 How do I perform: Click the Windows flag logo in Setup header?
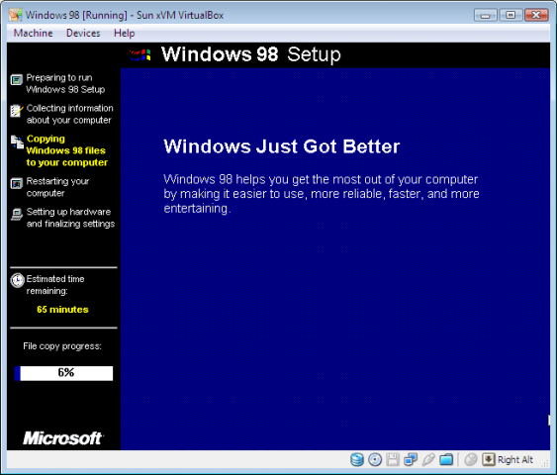coord(139,55)
